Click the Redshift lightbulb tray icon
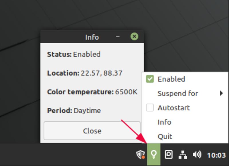Screen dimensions: 229x166 (154, 154)
